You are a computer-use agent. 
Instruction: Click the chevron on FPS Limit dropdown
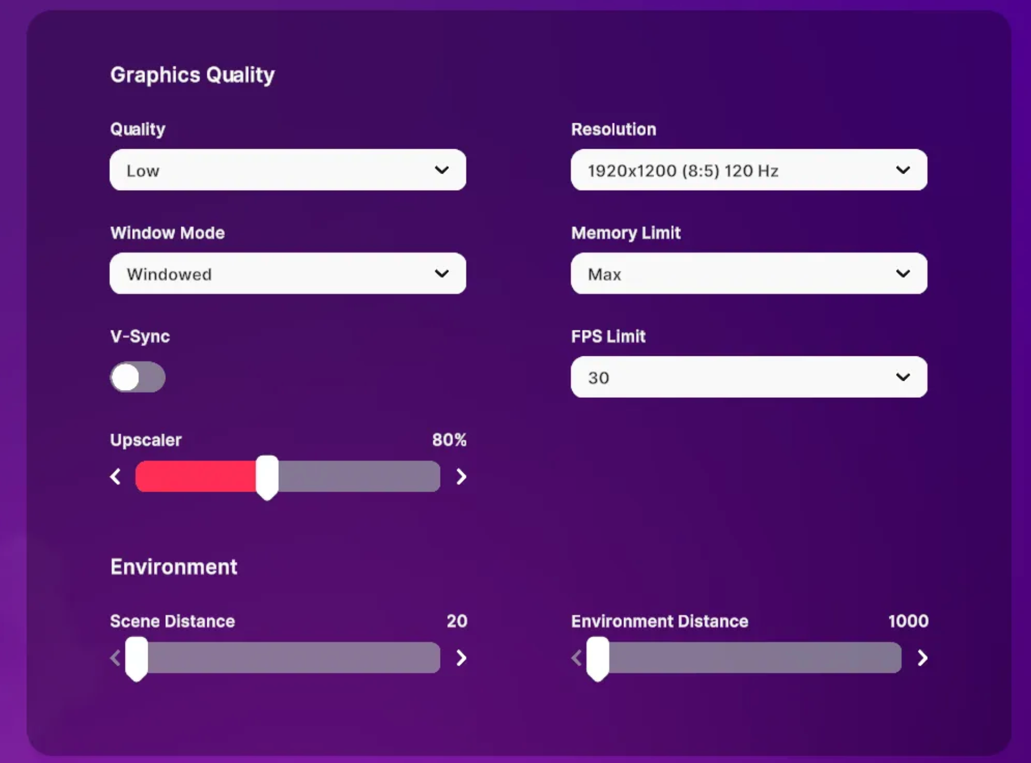click(902, 377)
